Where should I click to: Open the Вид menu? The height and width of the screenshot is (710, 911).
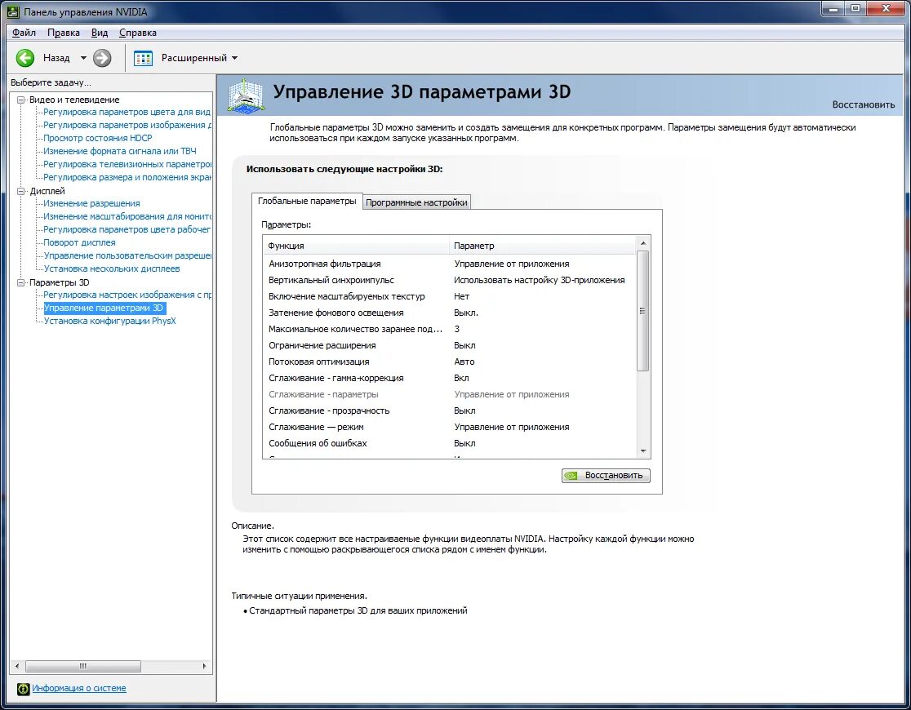tap(100, 33)
